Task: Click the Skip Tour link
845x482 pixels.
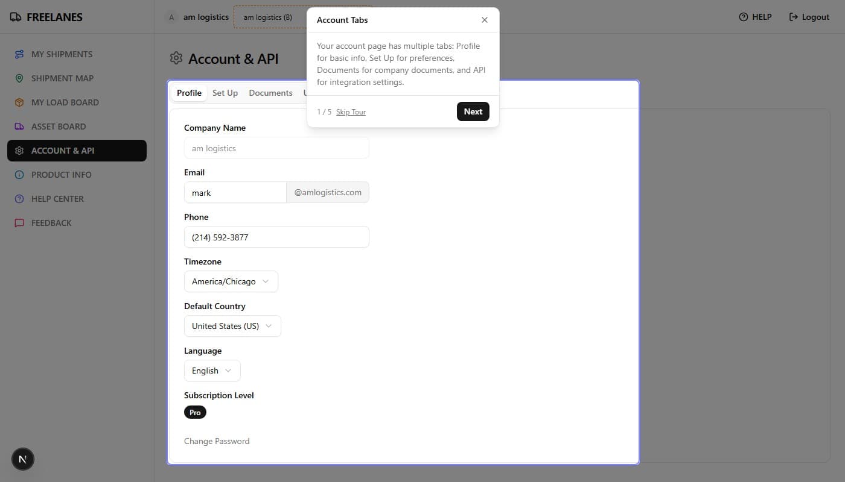Action: pos(351,112)
